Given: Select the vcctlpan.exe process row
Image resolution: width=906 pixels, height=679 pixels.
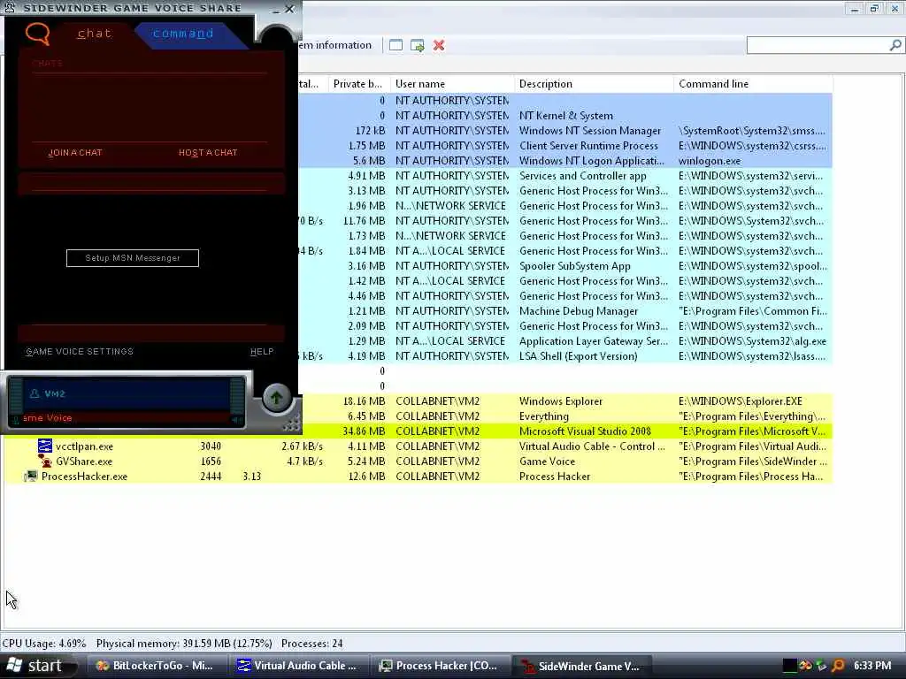Looking at the screenshot, I should pos(418,446).
